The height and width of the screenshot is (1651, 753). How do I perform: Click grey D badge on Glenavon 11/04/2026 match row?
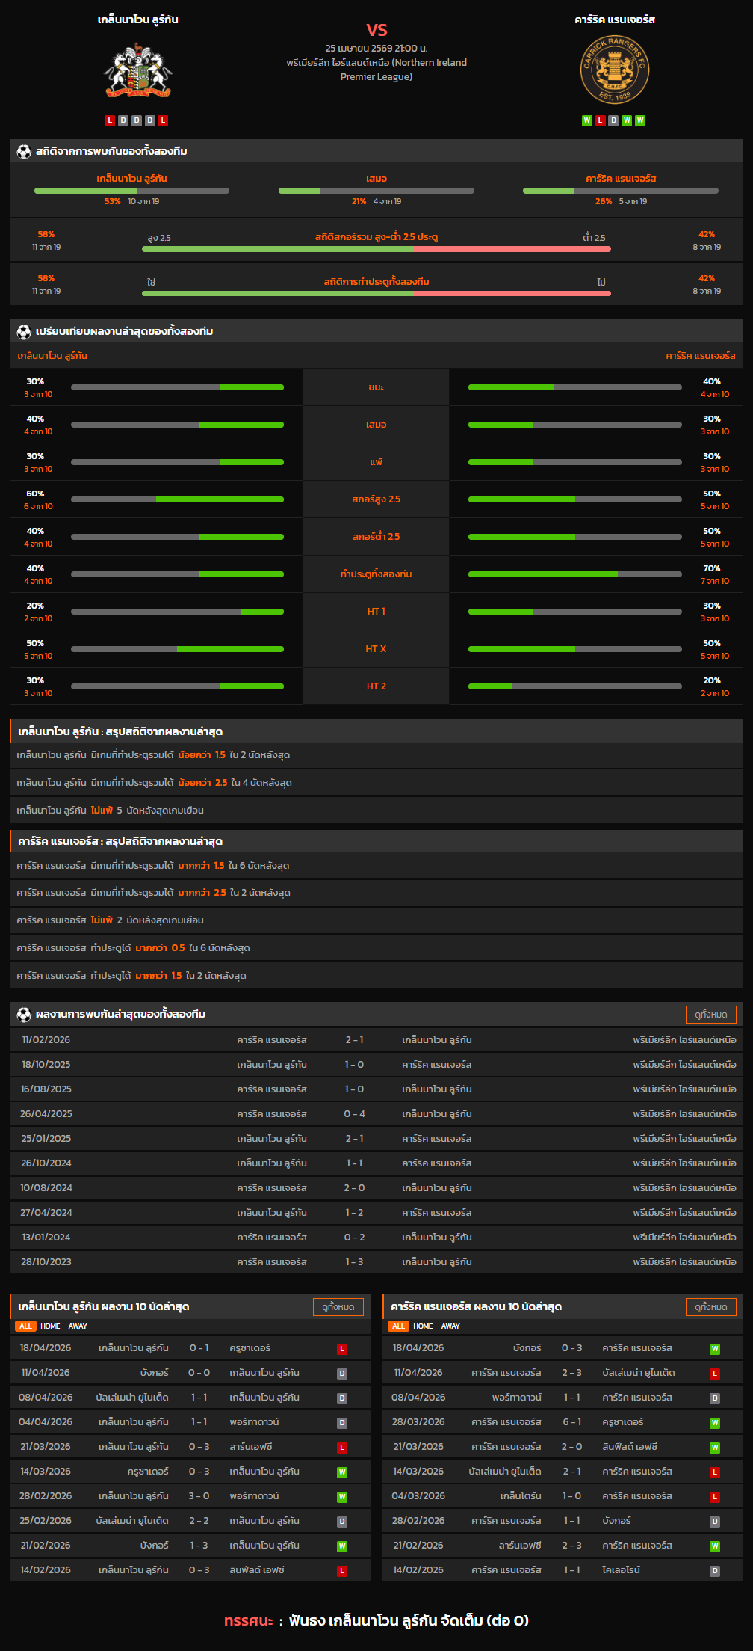[x=342, y=1374]
